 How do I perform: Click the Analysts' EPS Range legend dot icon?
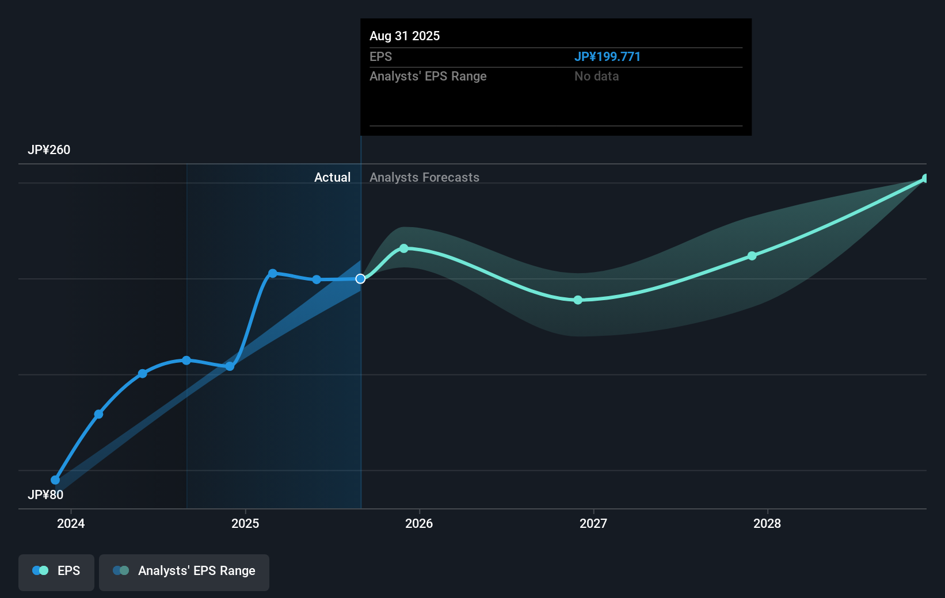point(120,570)
